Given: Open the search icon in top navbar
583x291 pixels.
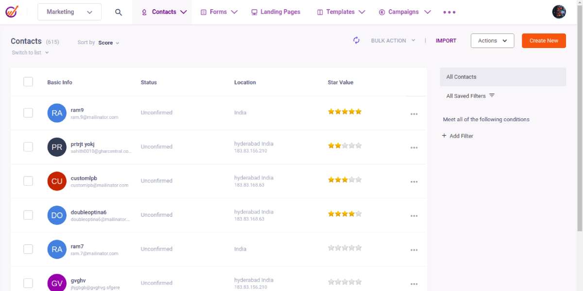Looking at the screenshot, I should 119,13.
